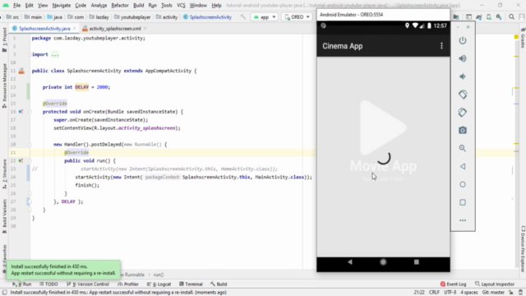Open Resource Manager side panel

(x=4, y=86)
